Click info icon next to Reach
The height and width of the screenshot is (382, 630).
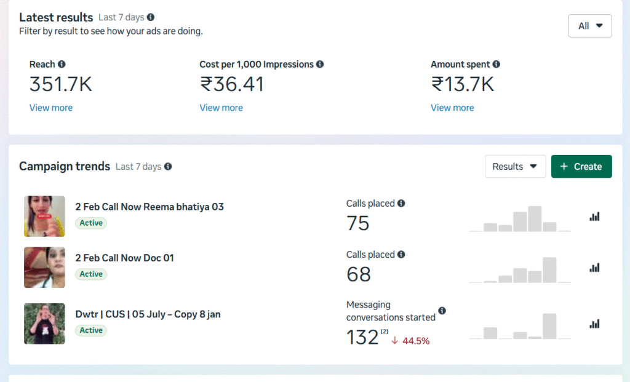(x=62, y=65)
